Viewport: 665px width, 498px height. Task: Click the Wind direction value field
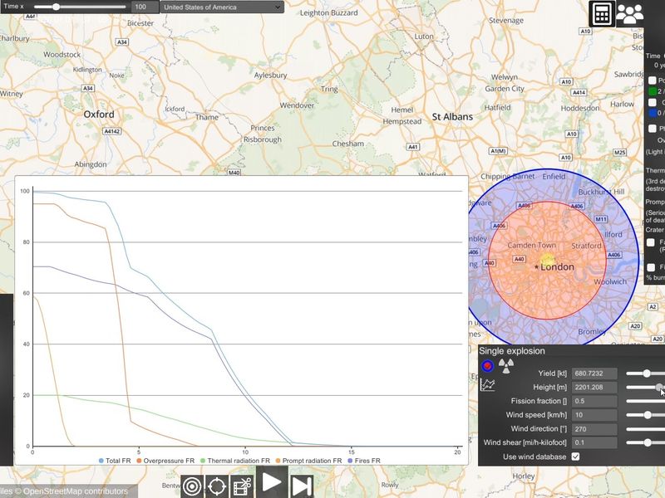point(594,428)
